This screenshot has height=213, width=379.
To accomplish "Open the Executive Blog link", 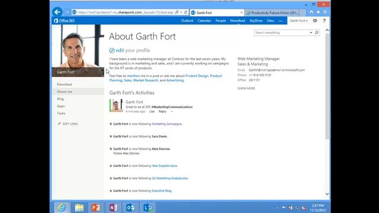I will [x=161, y=191].
